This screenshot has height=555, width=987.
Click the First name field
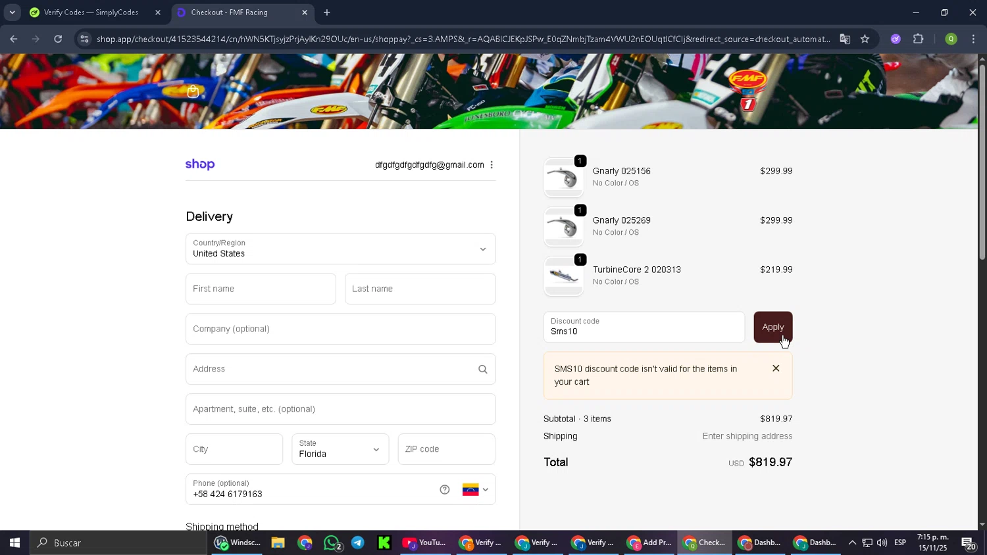[x=261, y=289]
